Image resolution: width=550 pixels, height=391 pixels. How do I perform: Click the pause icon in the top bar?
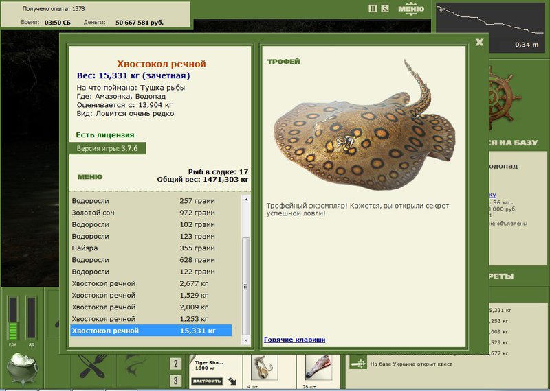[x=373, y=8]
